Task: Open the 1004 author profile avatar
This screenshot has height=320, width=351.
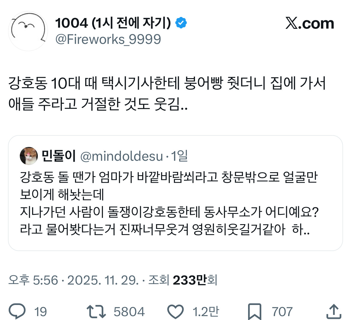Action: pyautogui.click(x=28, y=31)
